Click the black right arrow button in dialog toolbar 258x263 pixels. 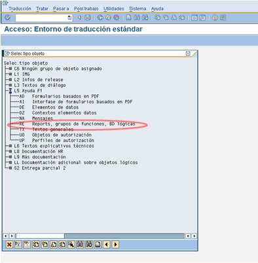115,245
